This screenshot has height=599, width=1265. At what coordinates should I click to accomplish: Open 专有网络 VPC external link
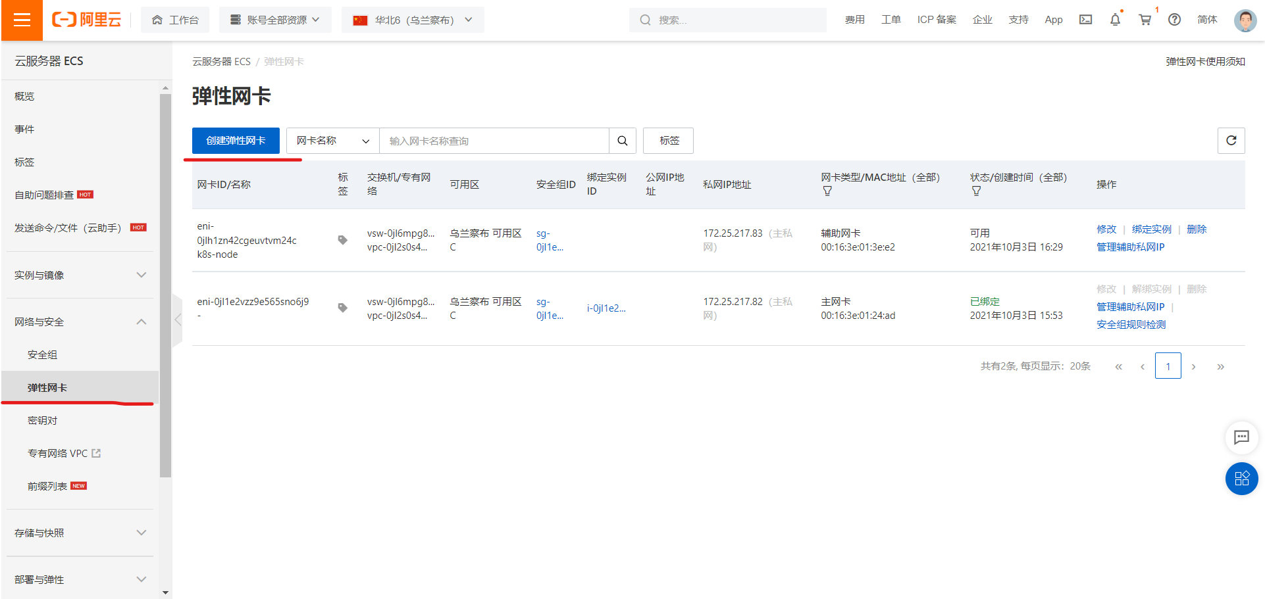pos(64,453)
